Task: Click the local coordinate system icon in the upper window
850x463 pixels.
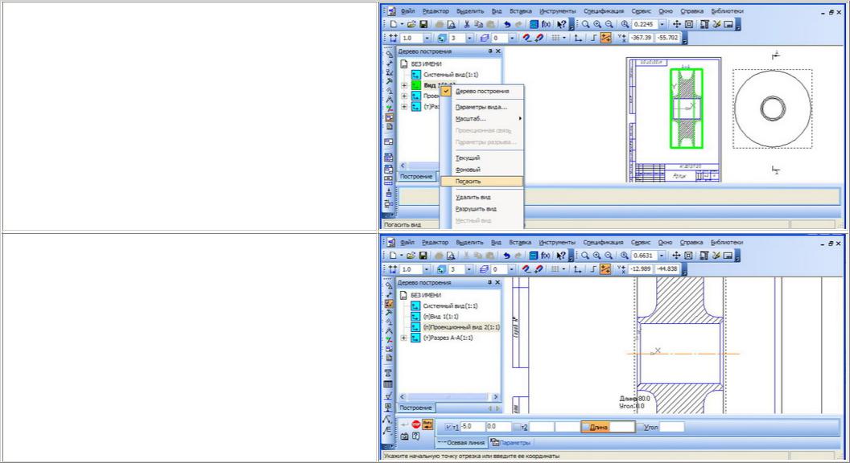Action: (x=578, y=38)
